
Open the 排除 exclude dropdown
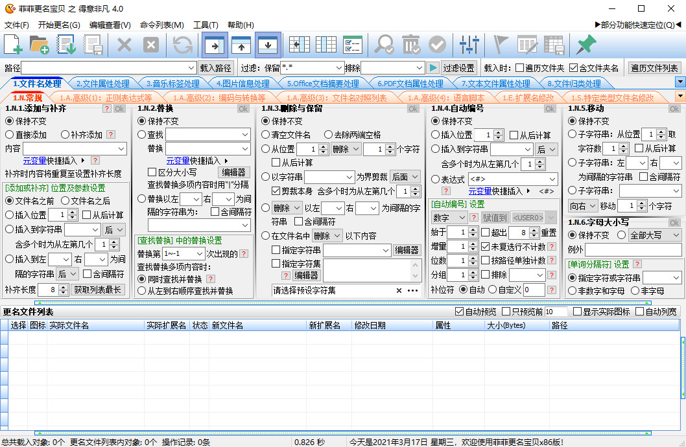pos(419,68)
